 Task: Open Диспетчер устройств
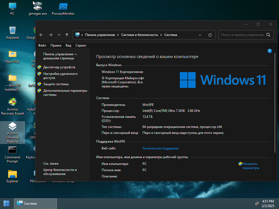(59, 67)
